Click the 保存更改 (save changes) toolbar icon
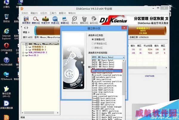The image size is (179, 120). point(26,20)
